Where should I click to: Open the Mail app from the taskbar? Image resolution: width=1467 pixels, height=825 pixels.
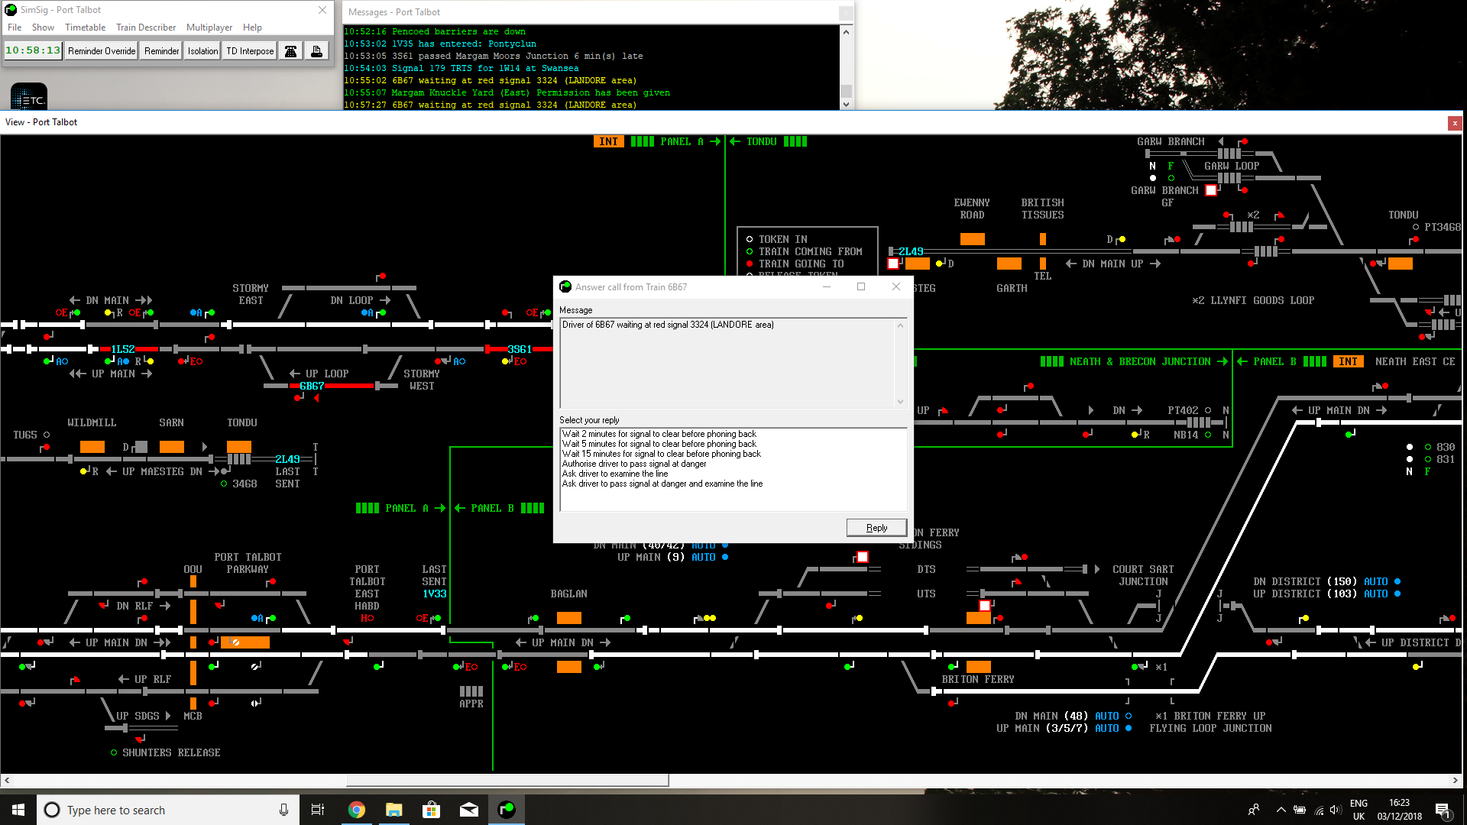click(x=469, y=810)
